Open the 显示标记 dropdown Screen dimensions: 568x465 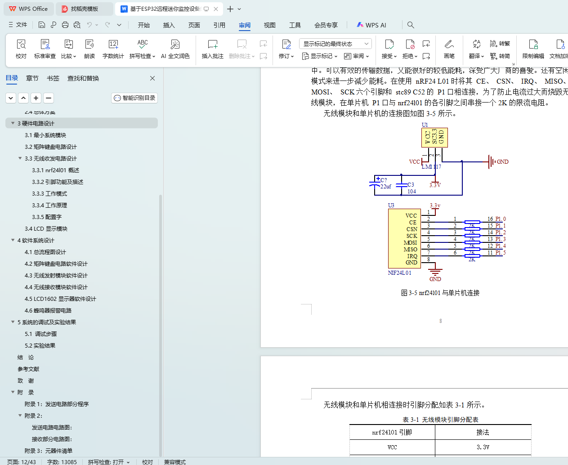(320, 56)
